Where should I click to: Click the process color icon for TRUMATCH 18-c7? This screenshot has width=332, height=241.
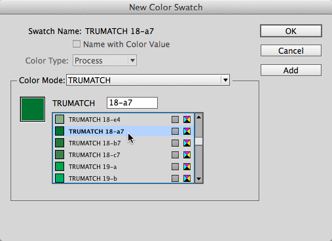175,155
